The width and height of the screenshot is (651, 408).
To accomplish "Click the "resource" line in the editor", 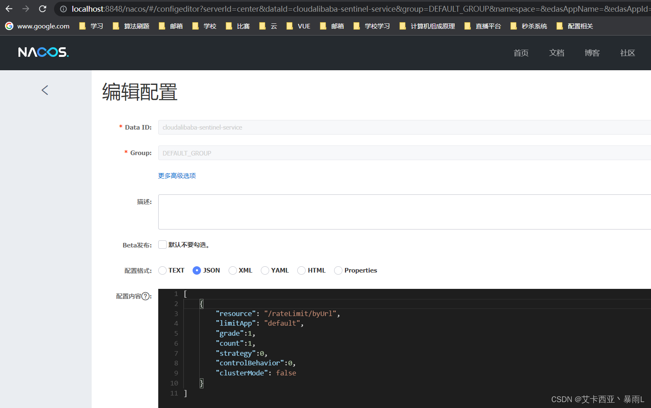I will pyautogui.click(x=278, y=314).
